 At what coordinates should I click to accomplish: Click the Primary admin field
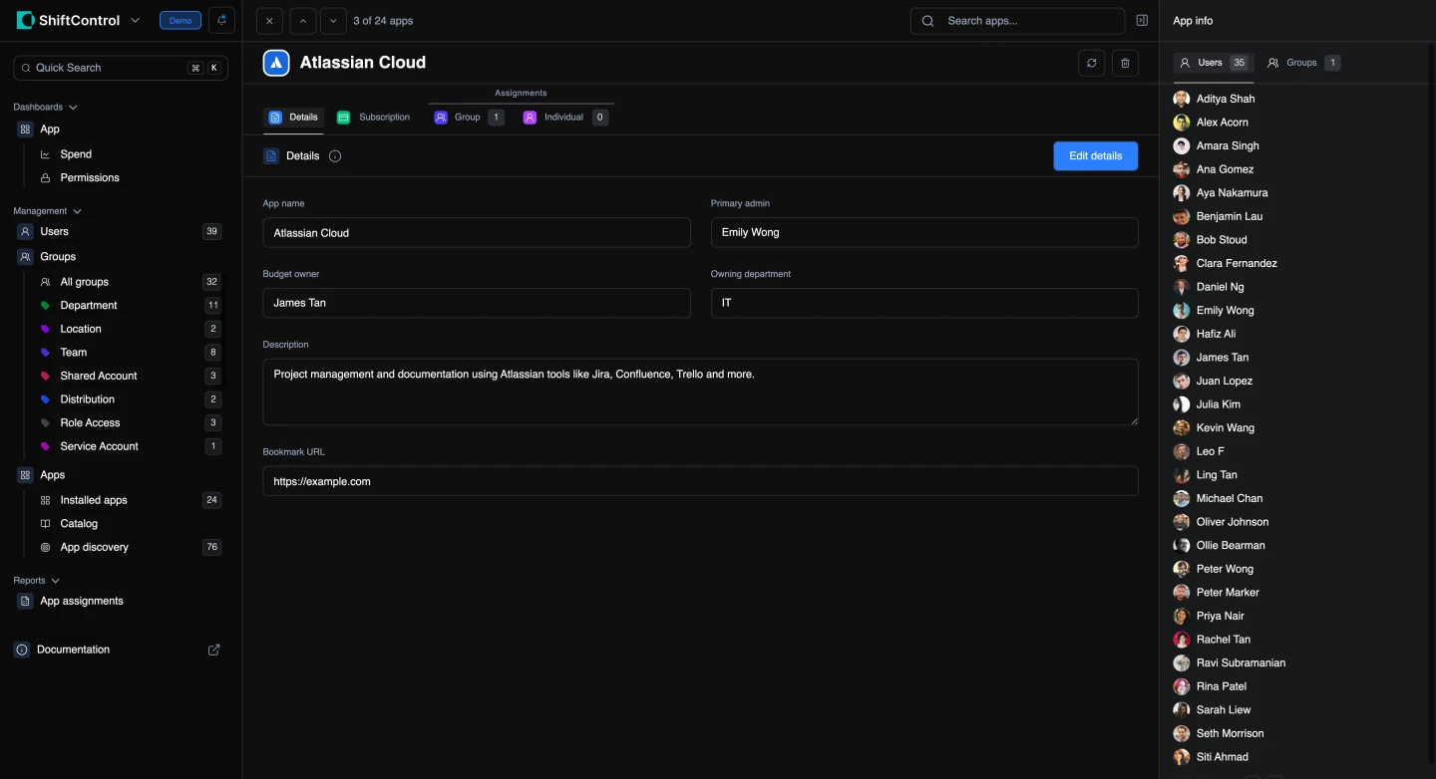click(924, 233)
